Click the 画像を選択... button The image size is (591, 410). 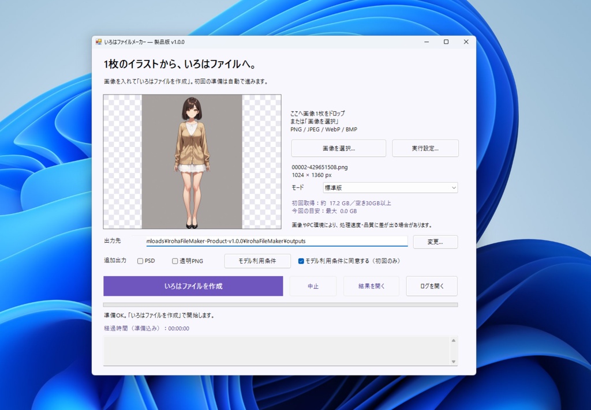pos(338,148)
